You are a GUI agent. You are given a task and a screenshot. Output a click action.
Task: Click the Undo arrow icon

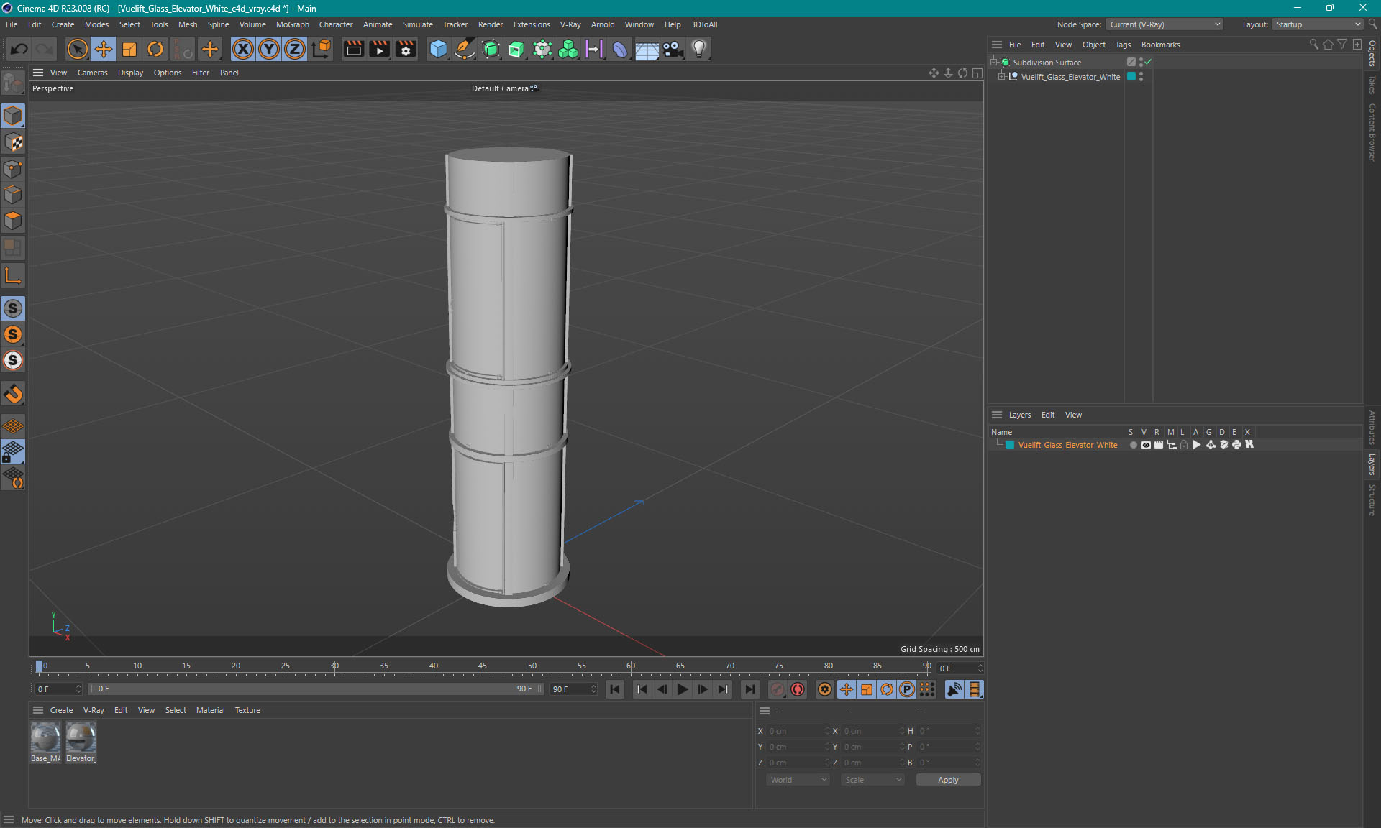pos(19,49)
